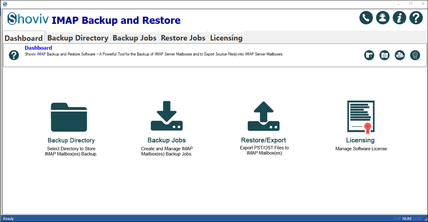The width and height of the screenshot is (428, 222).
Task: Click the SCRL indicator in status bar
Action: click(x=417, y=219)
